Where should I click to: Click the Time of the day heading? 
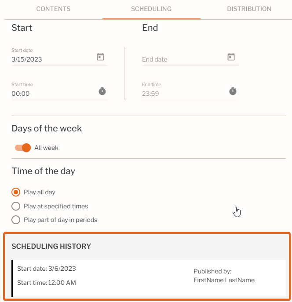click(x=44, y=171)
